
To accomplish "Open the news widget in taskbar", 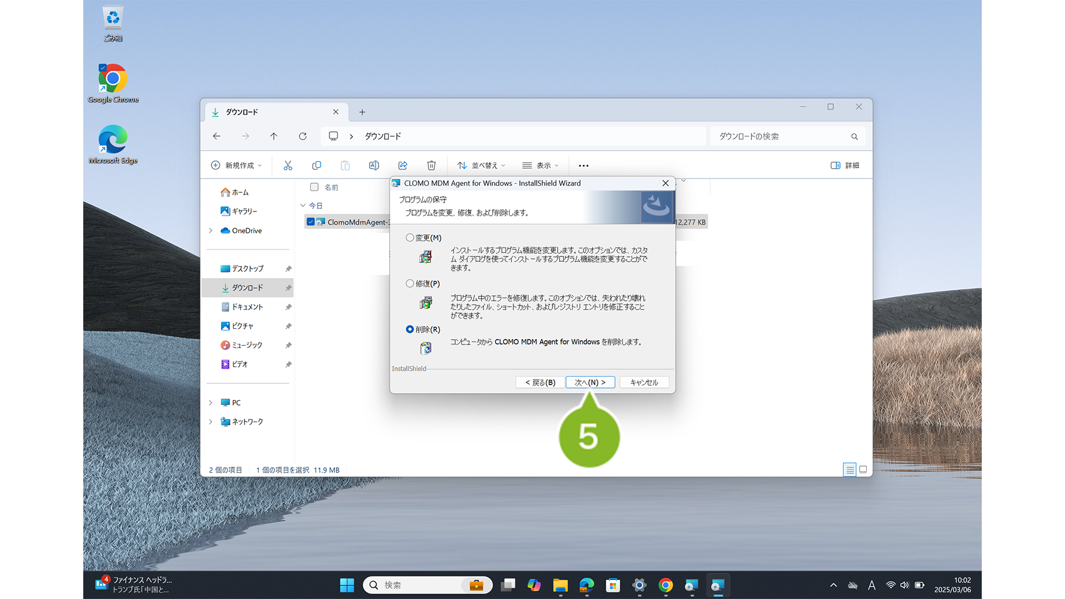I will click(134, 585).
